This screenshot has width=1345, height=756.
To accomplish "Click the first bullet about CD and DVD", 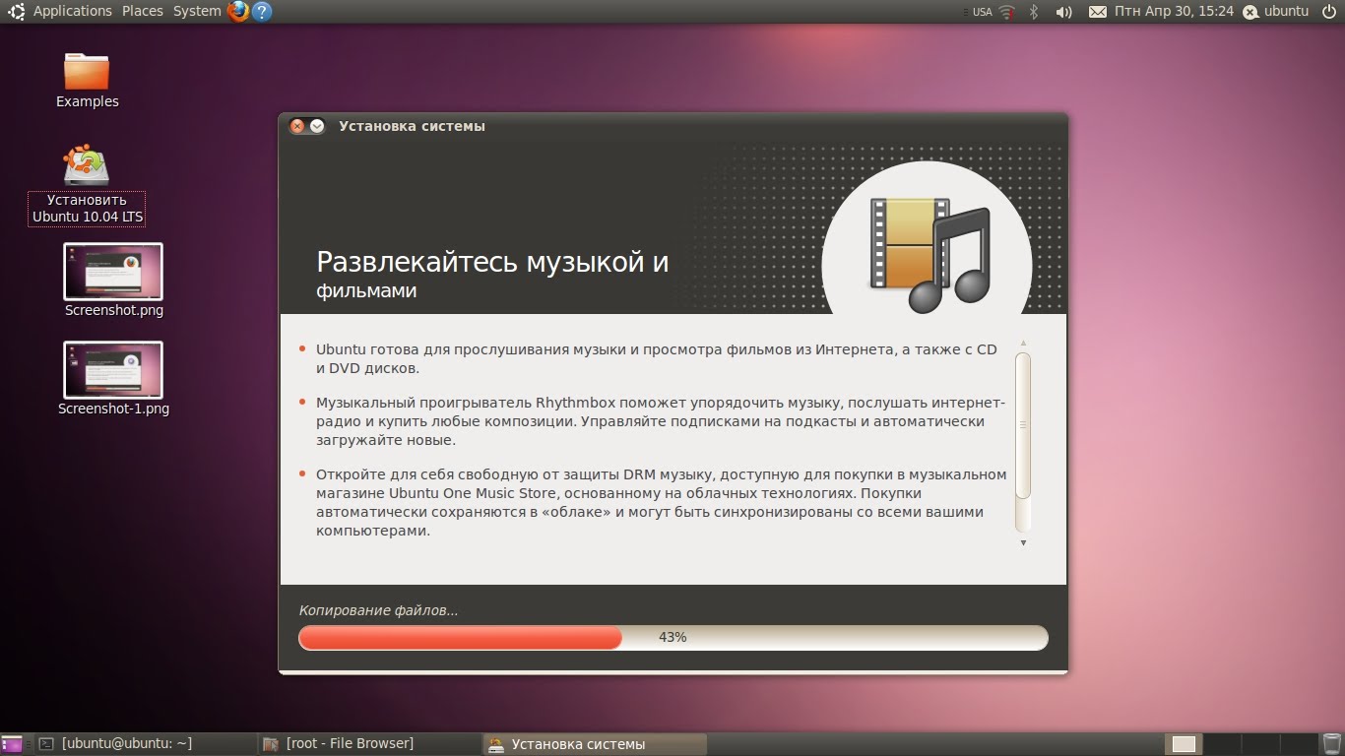I will (656, 359).
